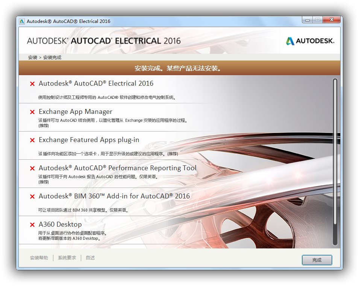The height and width of the screenshot is (286, 359).
Task: Select the Autodesk AutoCAD Electrical 2016 product title
Action: coord(96,83)
